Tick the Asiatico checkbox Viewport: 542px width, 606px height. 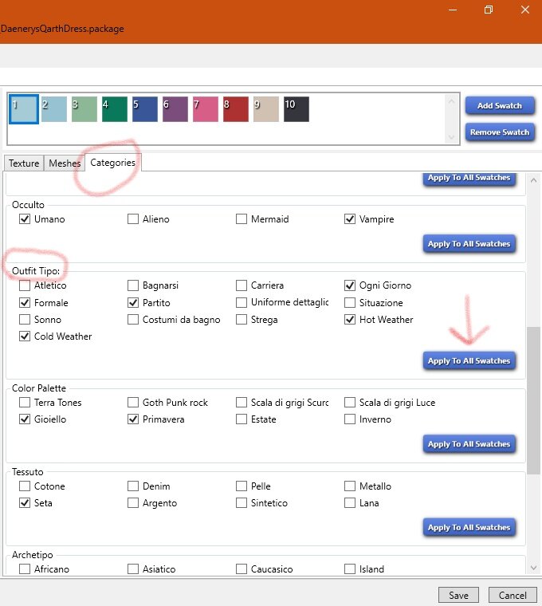click(133, 569)
